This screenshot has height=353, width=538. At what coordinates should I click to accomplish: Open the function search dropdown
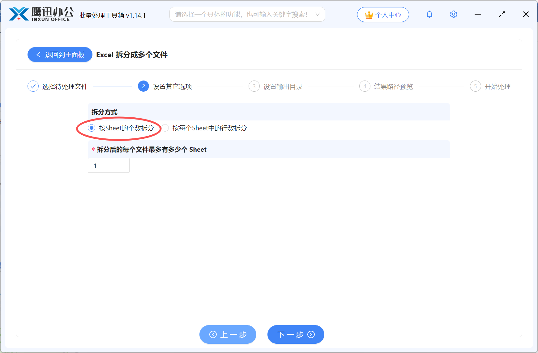tap(247, 14)
